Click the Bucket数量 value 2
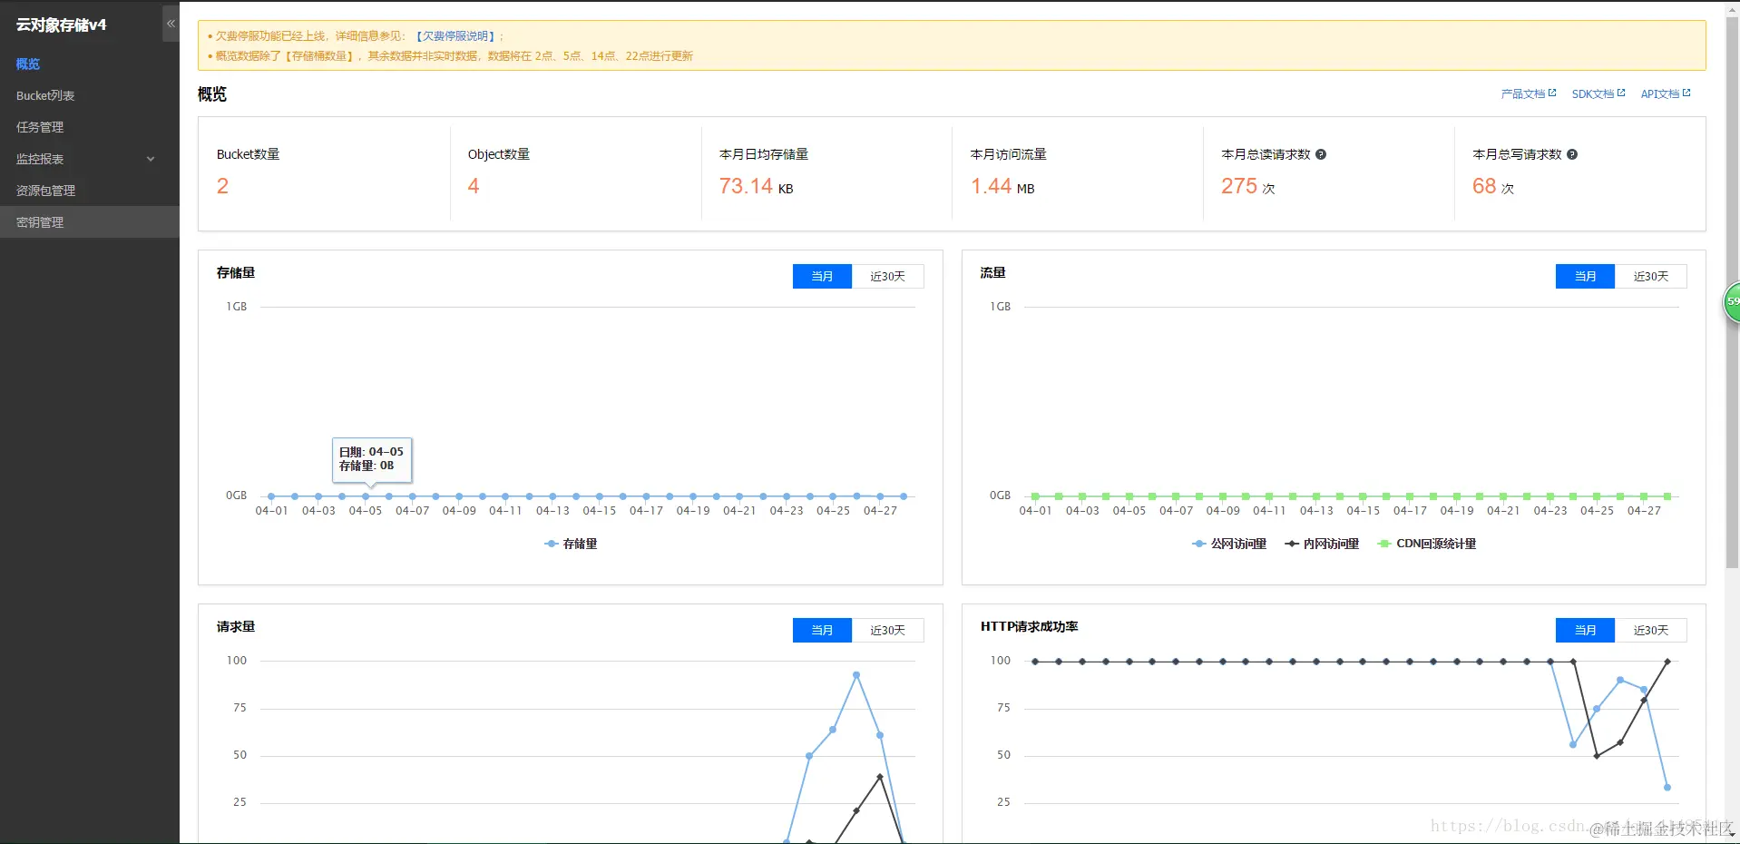This screenshot has width=1740, height=844. click(x=222, y=186)
